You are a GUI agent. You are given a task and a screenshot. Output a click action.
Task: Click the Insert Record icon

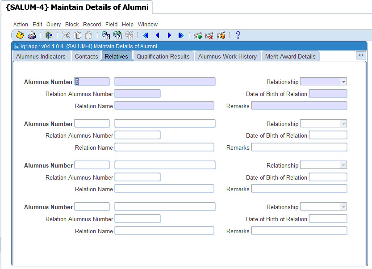[x=198, y=35]
